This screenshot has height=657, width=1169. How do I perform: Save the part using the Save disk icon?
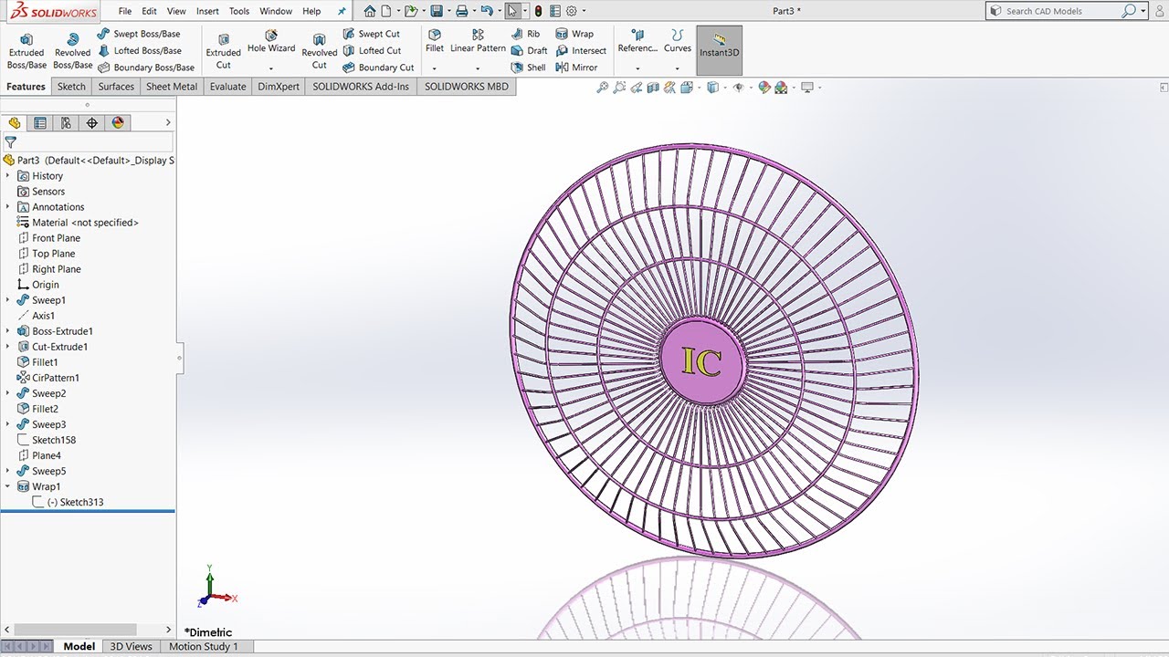click(x=437, y=11)
